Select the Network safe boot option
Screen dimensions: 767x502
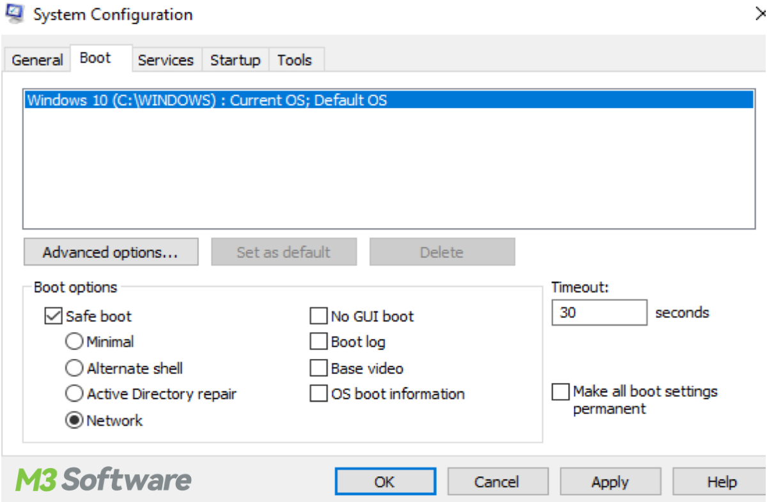coord(74,420)
